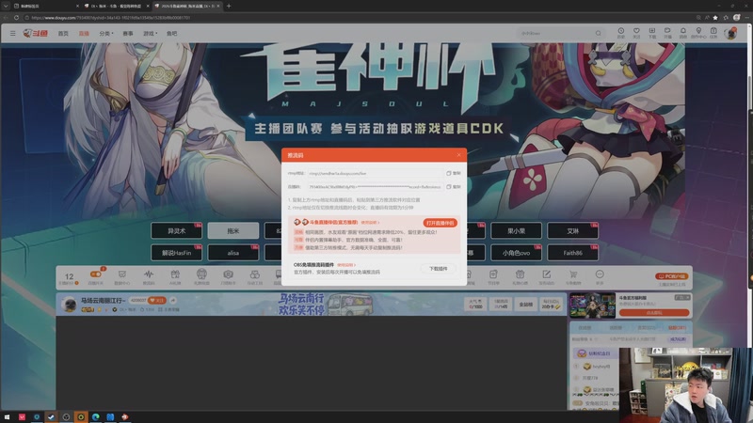
Task: Open watch history clock icon
Action: (621, 33)
